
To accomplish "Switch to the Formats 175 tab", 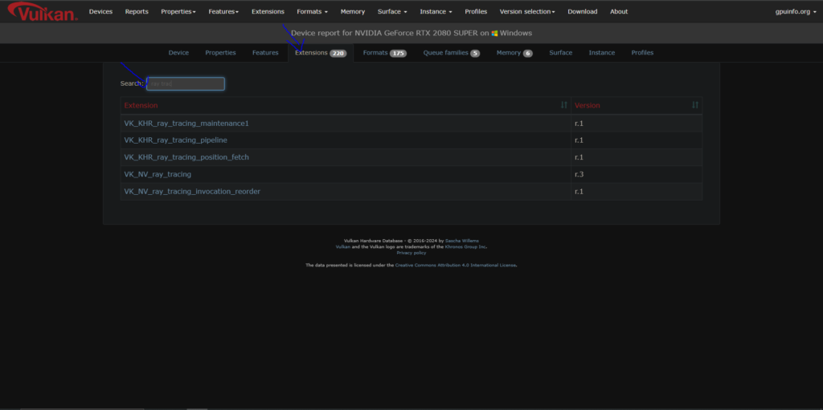I will pos(385,53).
